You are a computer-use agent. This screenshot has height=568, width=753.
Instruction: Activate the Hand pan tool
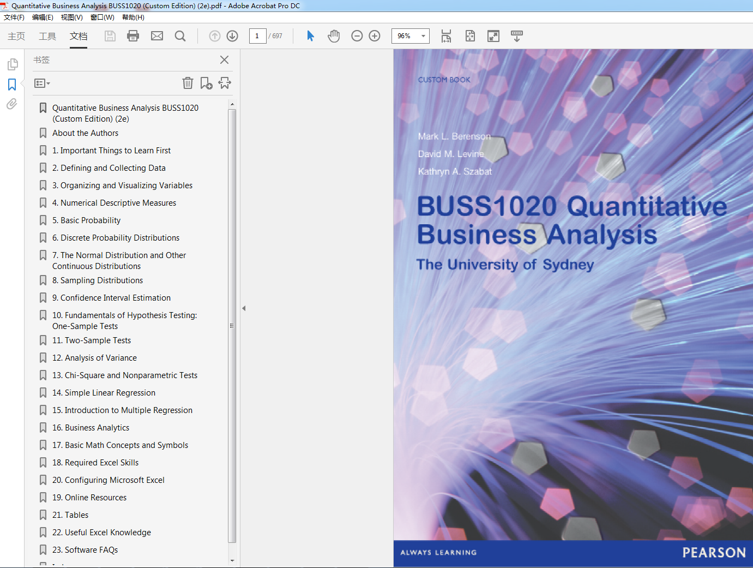334,36
